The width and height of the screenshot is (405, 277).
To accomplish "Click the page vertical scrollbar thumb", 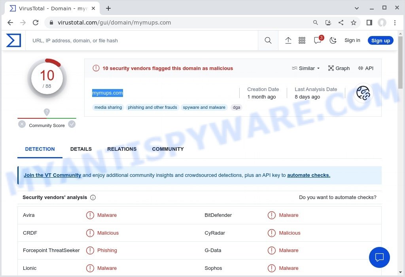I will pos(400,62).
